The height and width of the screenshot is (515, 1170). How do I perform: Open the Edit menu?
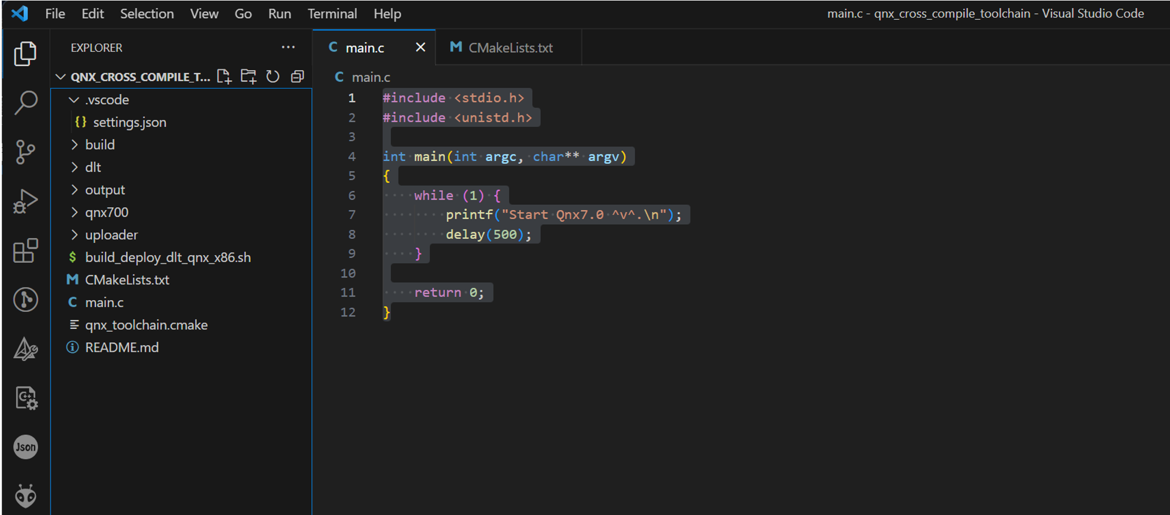(x=93, y=13)
